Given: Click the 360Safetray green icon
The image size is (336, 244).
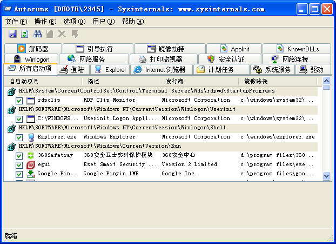Looking at the screenshot, I should [x=31, y=156].
